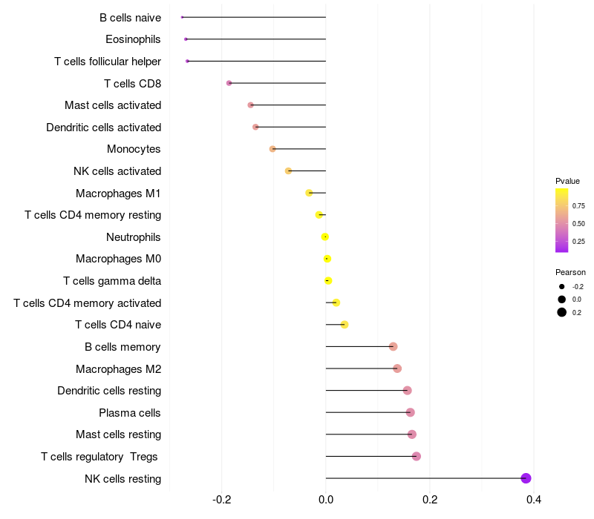Click the Pvalue color gradient bar
The height and width of the screenshot is (519, 594).
tap(561, 220)
